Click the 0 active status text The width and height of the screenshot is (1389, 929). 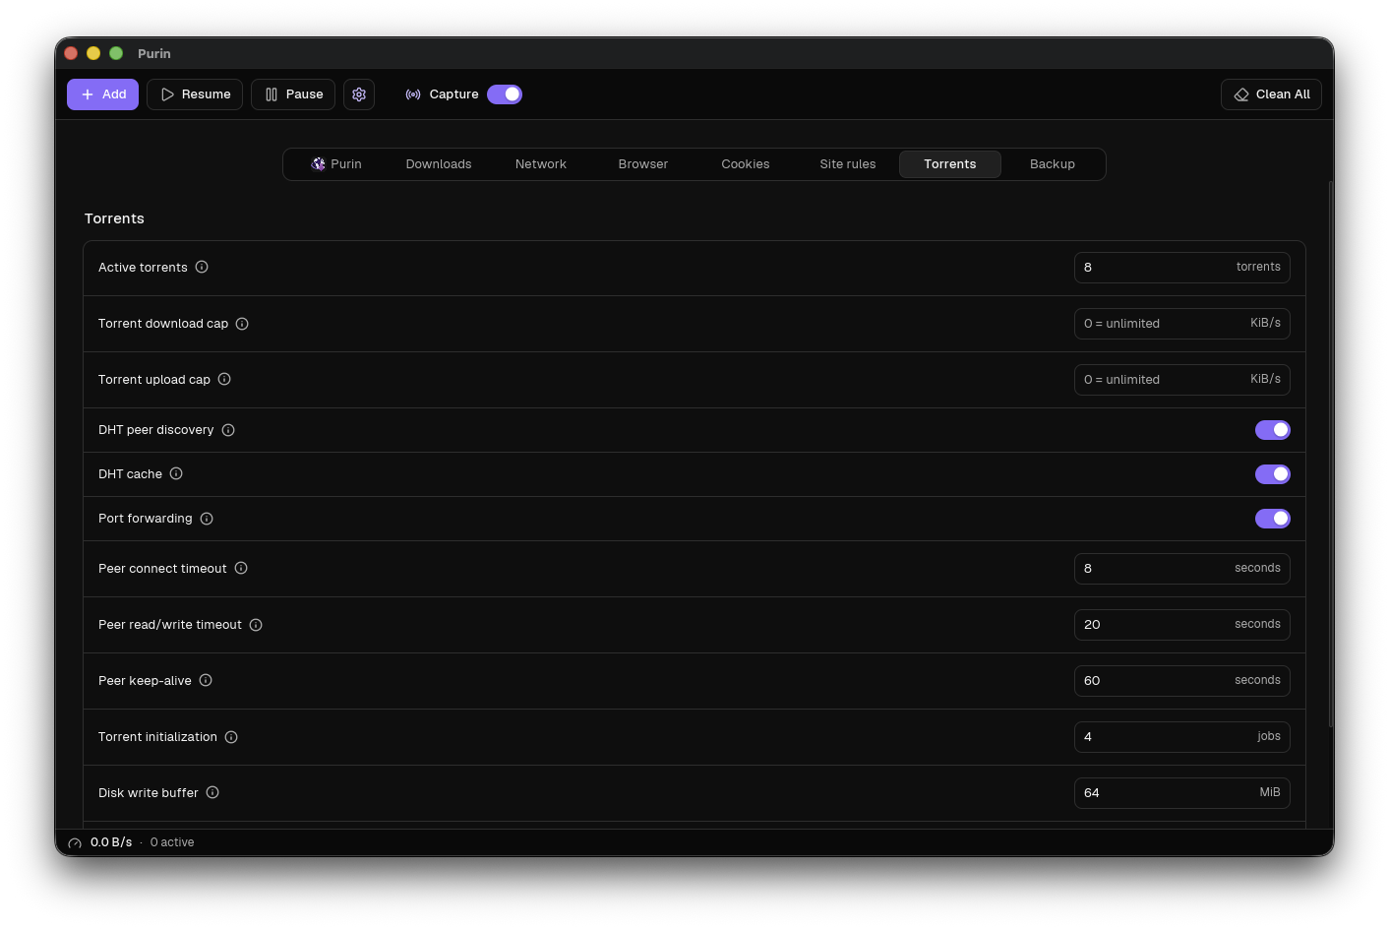click(172, 842)
